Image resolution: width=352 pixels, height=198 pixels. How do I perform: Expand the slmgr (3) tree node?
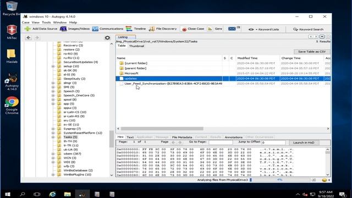click(53, 83)
